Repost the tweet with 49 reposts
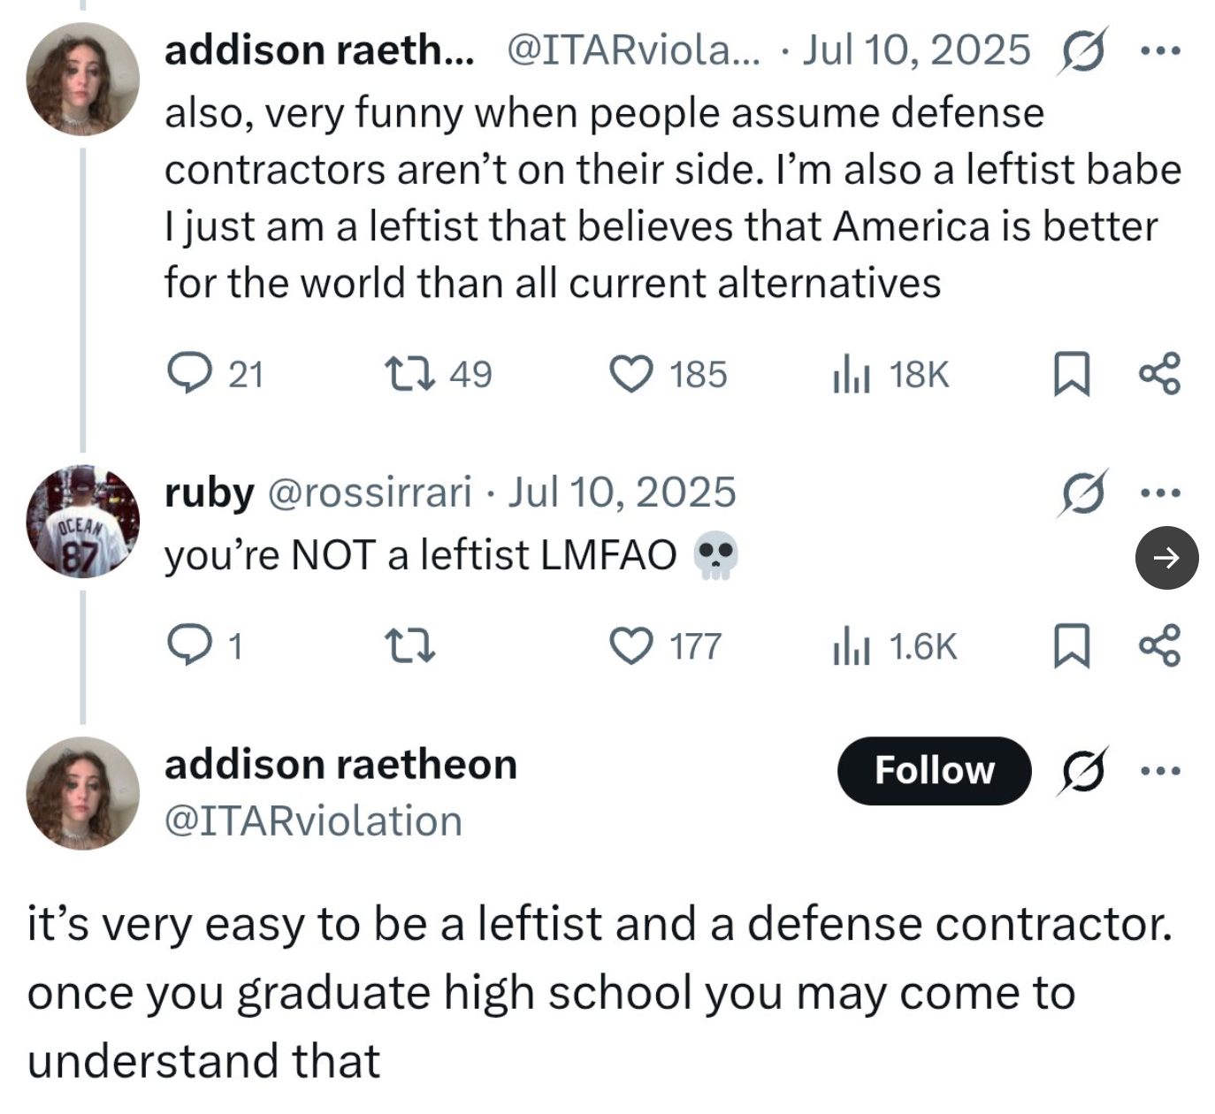The height and width of the screenshot is (1114, 1215). [409, 373]
